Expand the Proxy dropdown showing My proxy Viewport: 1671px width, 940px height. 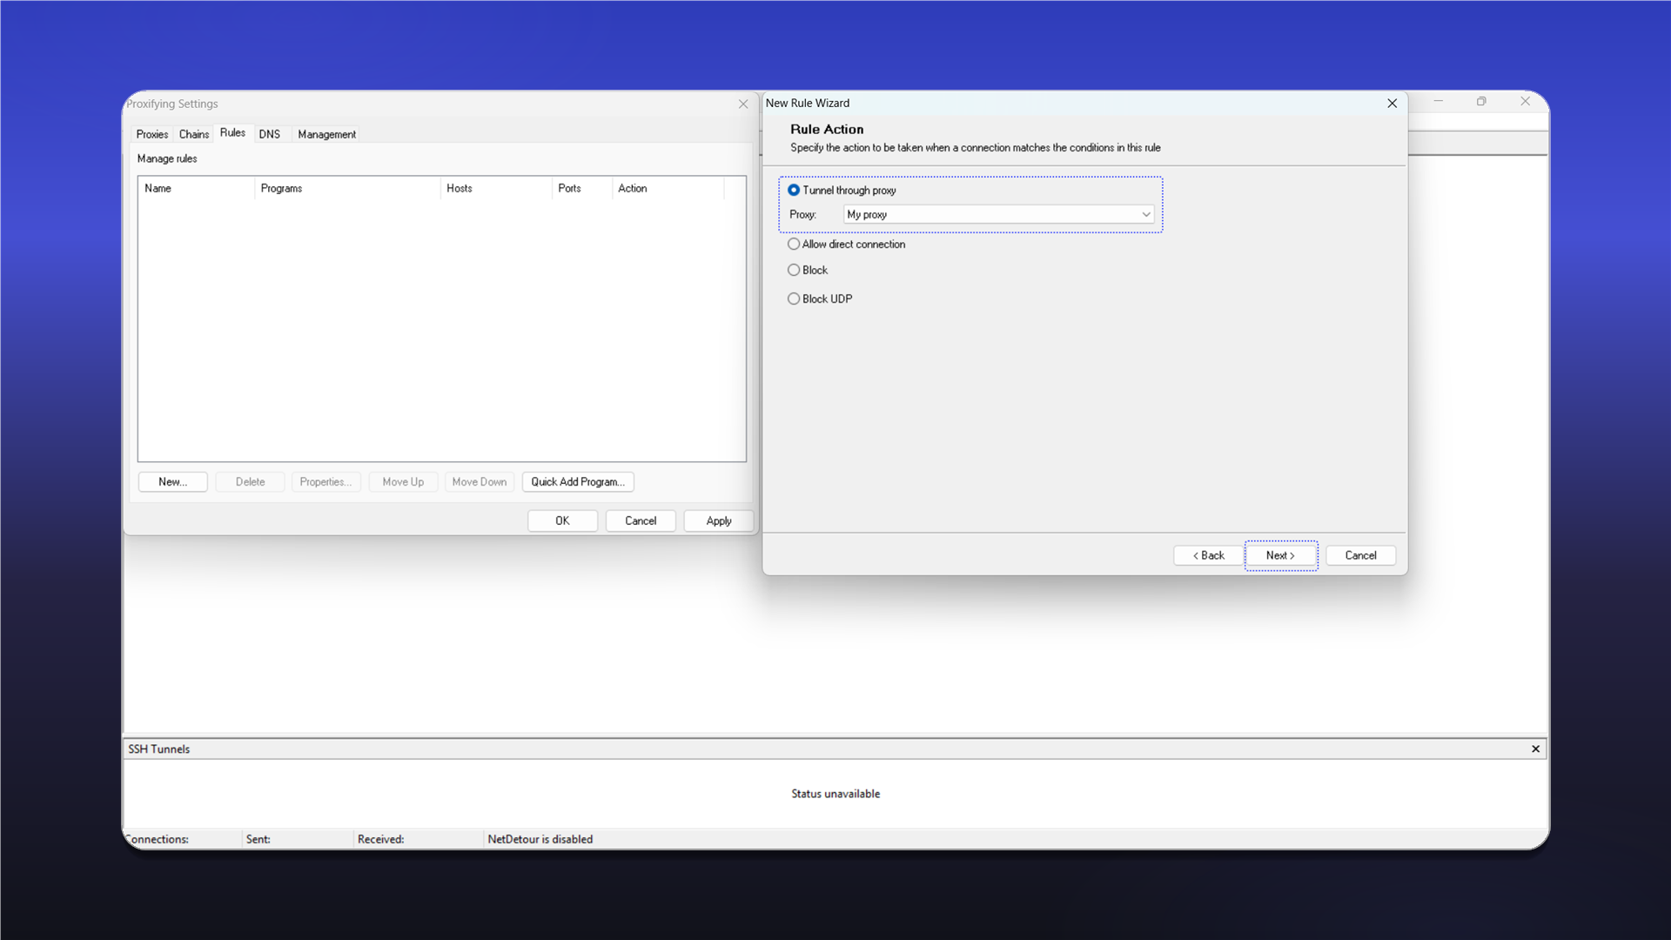pyautogui.click(x=998, y=214)
